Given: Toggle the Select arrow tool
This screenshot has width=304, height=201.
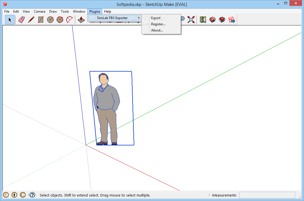Looking at the screenshot, I should tap(10, 20).
